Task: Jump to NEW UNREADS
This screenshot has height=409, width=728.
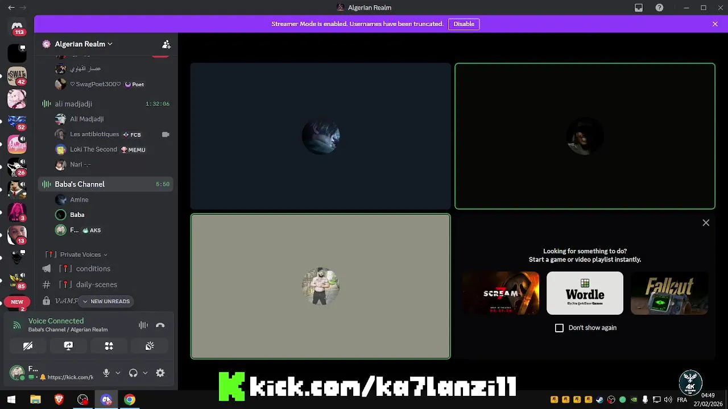Action: [106, 301]
